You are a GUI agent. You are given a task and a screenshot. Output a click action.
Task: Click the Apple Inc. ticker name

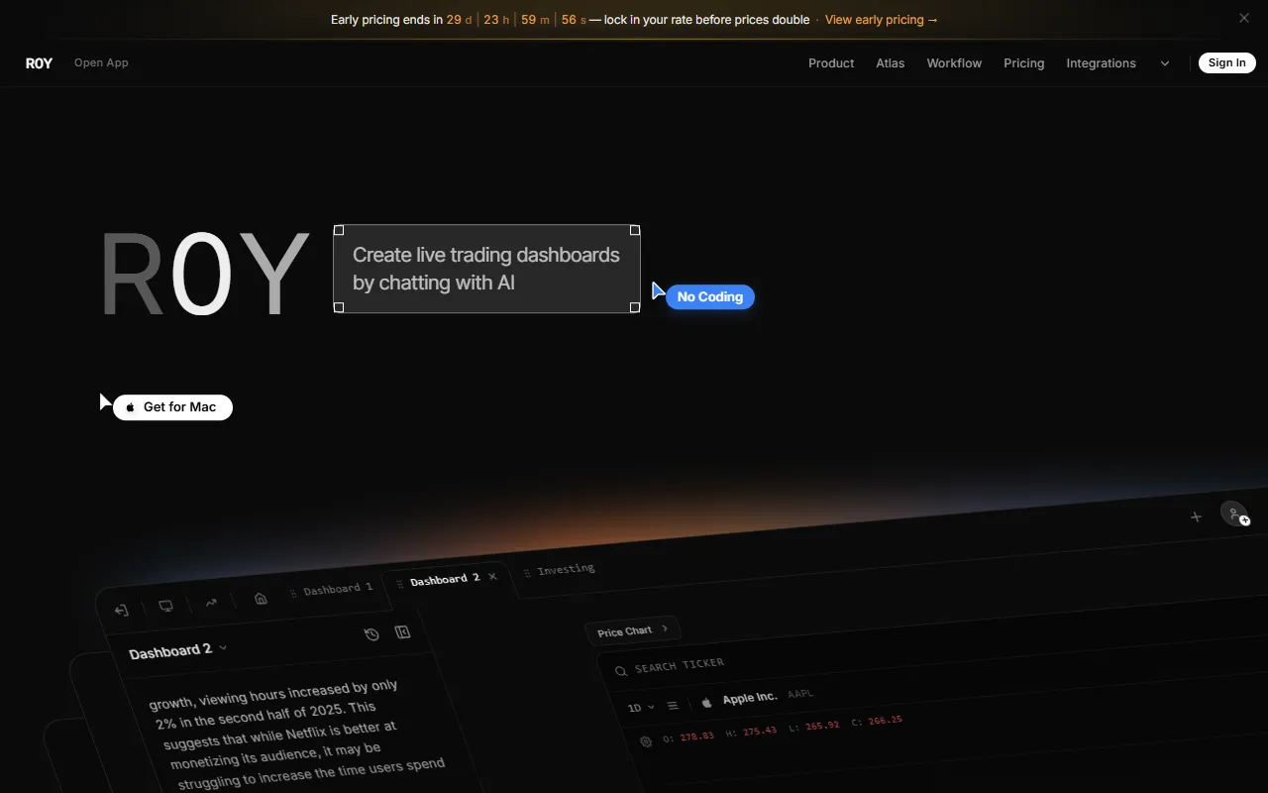click(750, 698)
